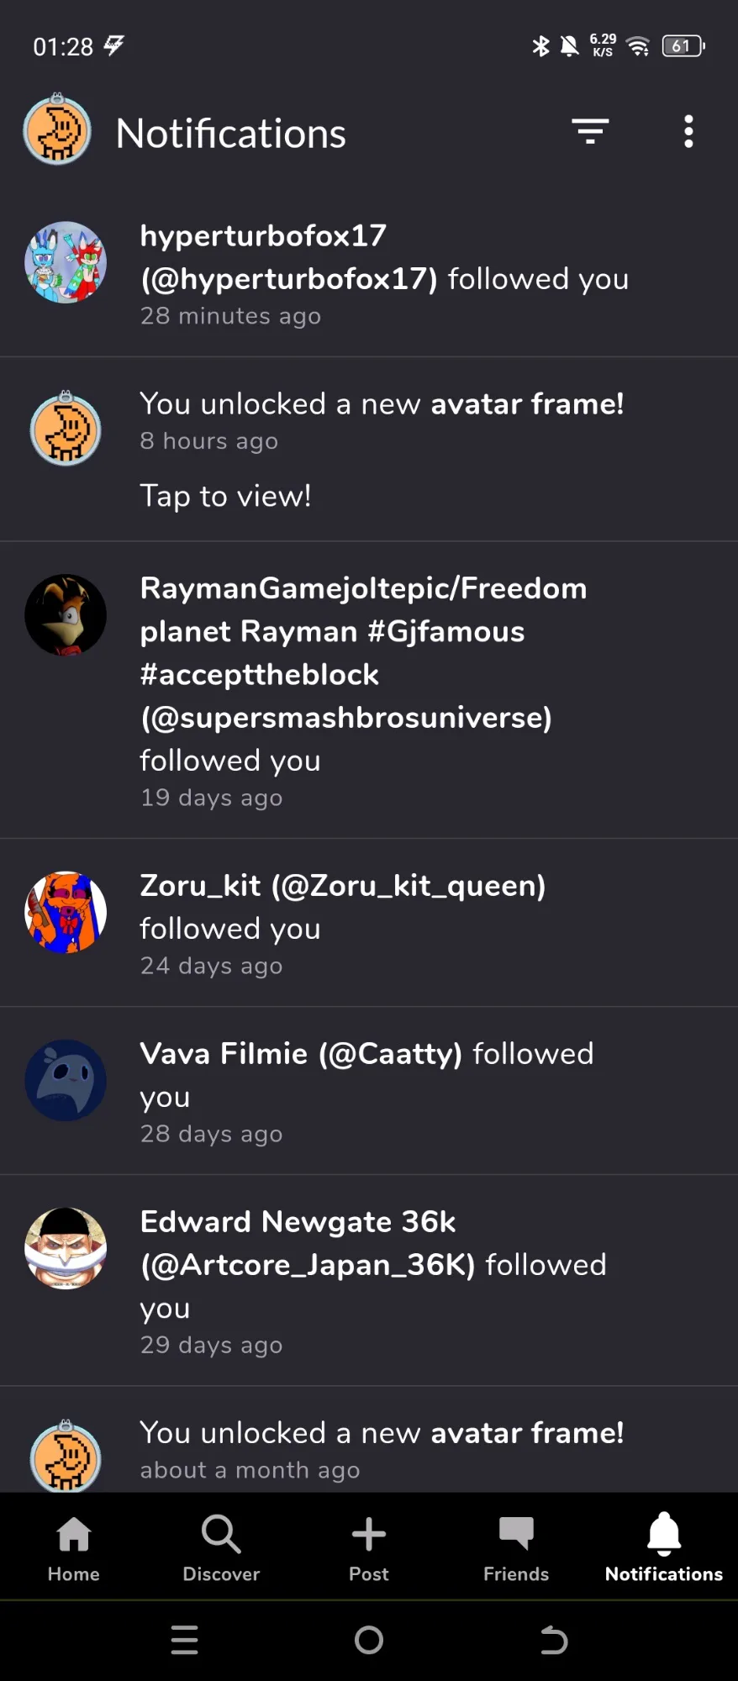Go to the Home tab
738x1681 pixels.
(x=74, y=1548)
